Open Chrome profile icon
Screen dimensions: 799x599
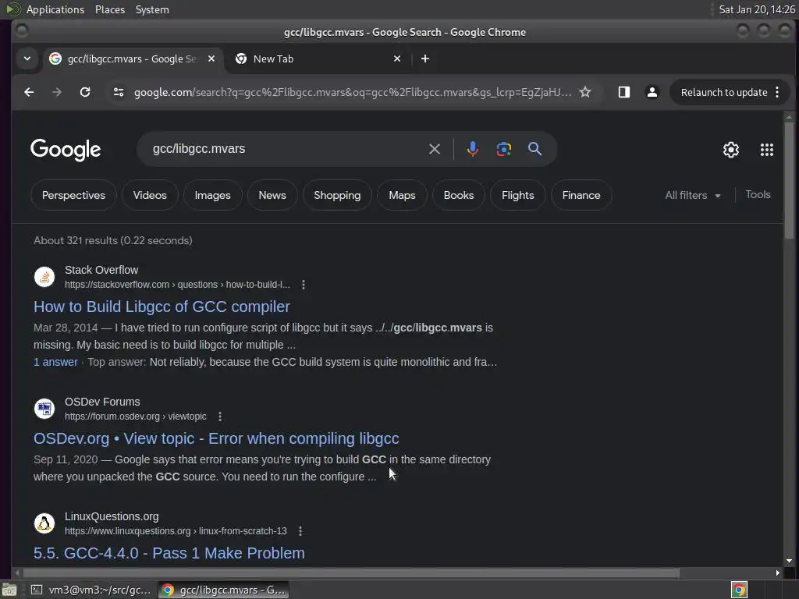click(652, 92)
